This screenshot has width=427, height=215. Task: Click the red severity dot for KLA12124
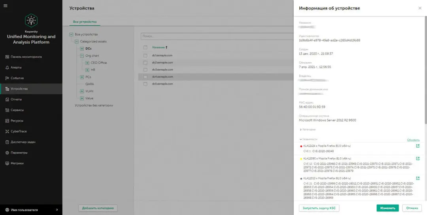click(x=301, y=146)
